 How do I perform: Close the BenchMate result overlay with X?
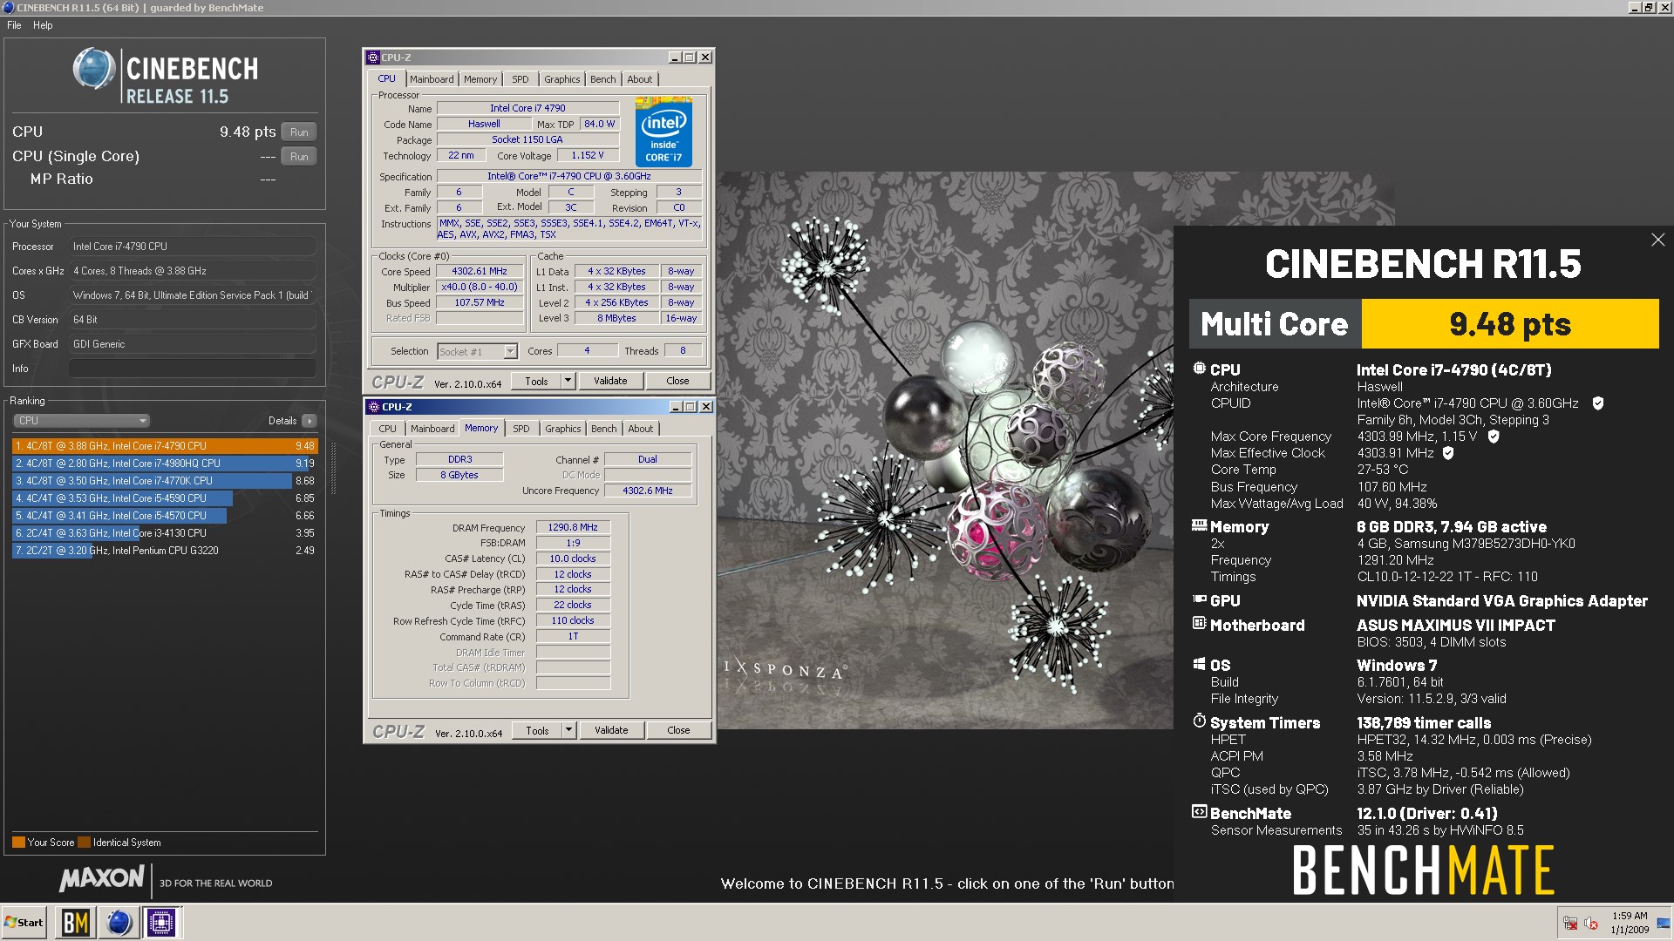coord(1657,240)
